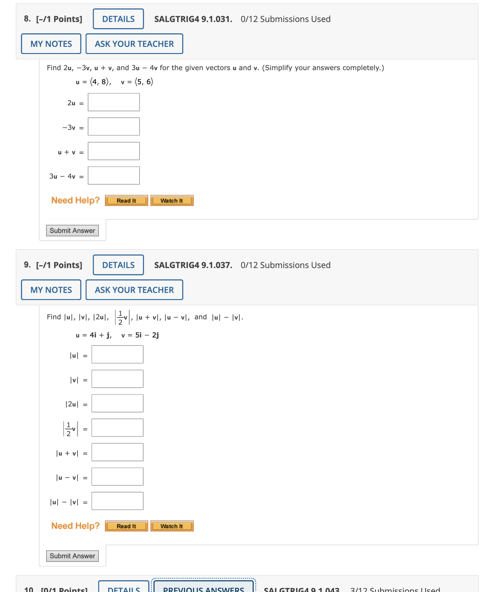Click Read It for question 8
Image resolution: width=481 pixels, height=592 pixels.
click(x=126, y=200)
